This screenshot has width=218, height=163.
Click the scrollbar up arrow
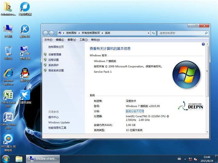(x=207, y=44)
